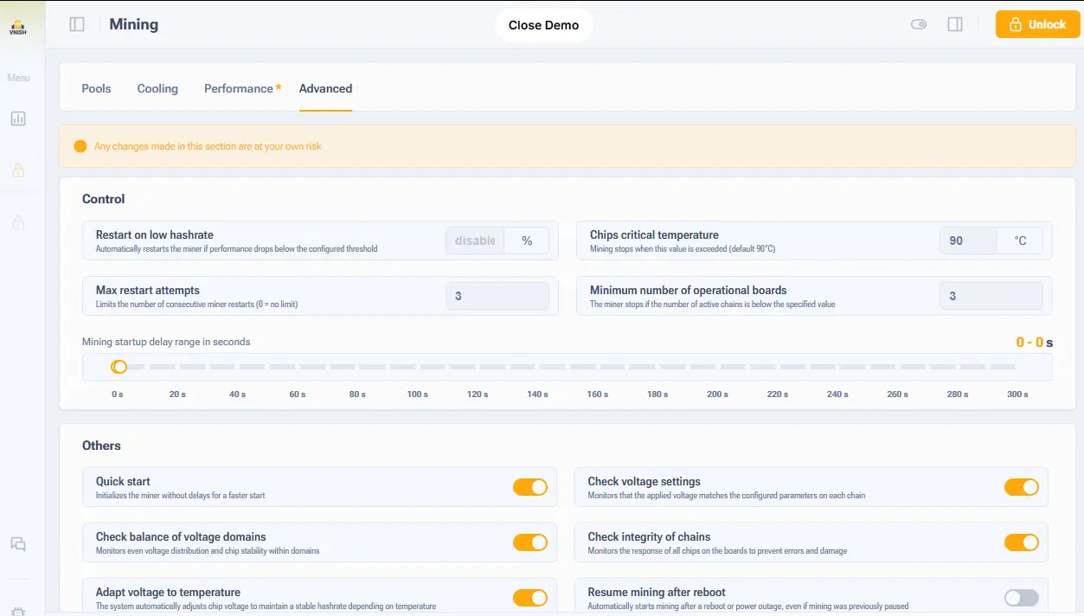Disable the Quick start toggle
The width and height of the screenshot is (1084, 616).
(x=530, y=487)
